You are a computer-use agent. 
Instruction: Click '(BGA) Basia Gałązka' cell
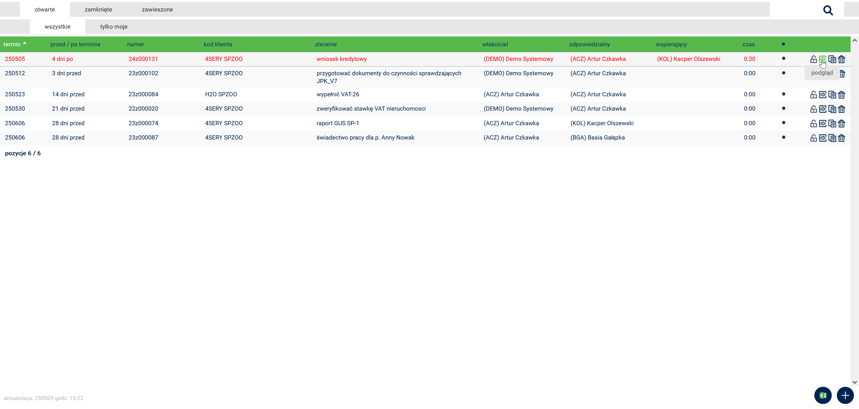[x=597, y=138]
